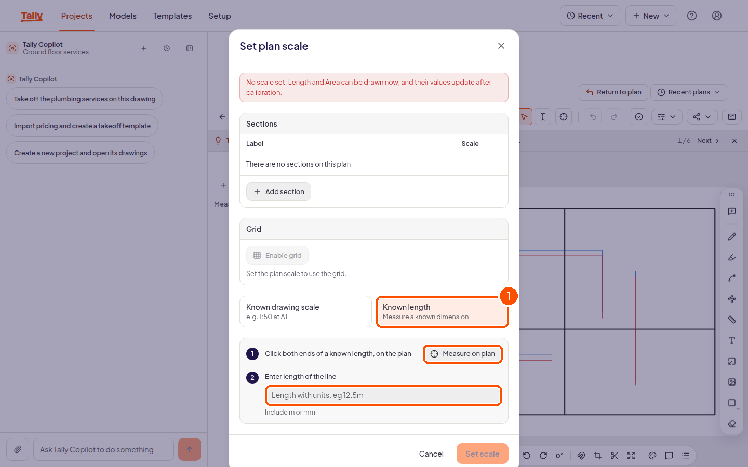Select the node connection tool
This screenshot has width=748, height=467.
pos(732,299)
